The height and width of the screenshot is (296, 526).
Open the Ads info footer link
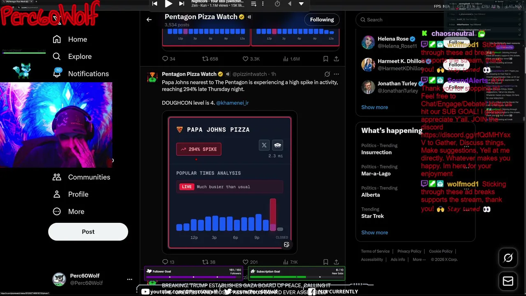tap(398, 259)
